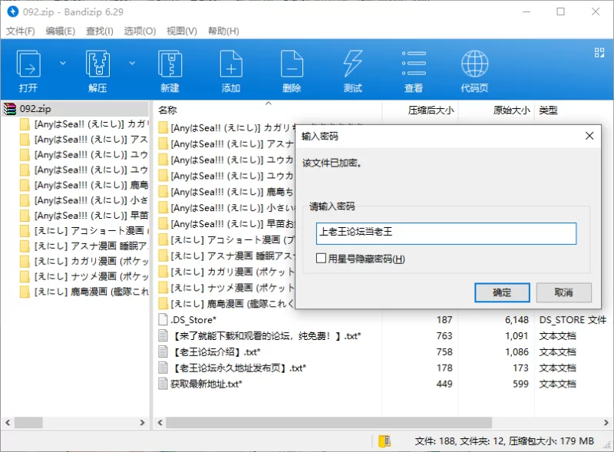
Task: Click the tree pane left scroll arrow
Action: 8,423
